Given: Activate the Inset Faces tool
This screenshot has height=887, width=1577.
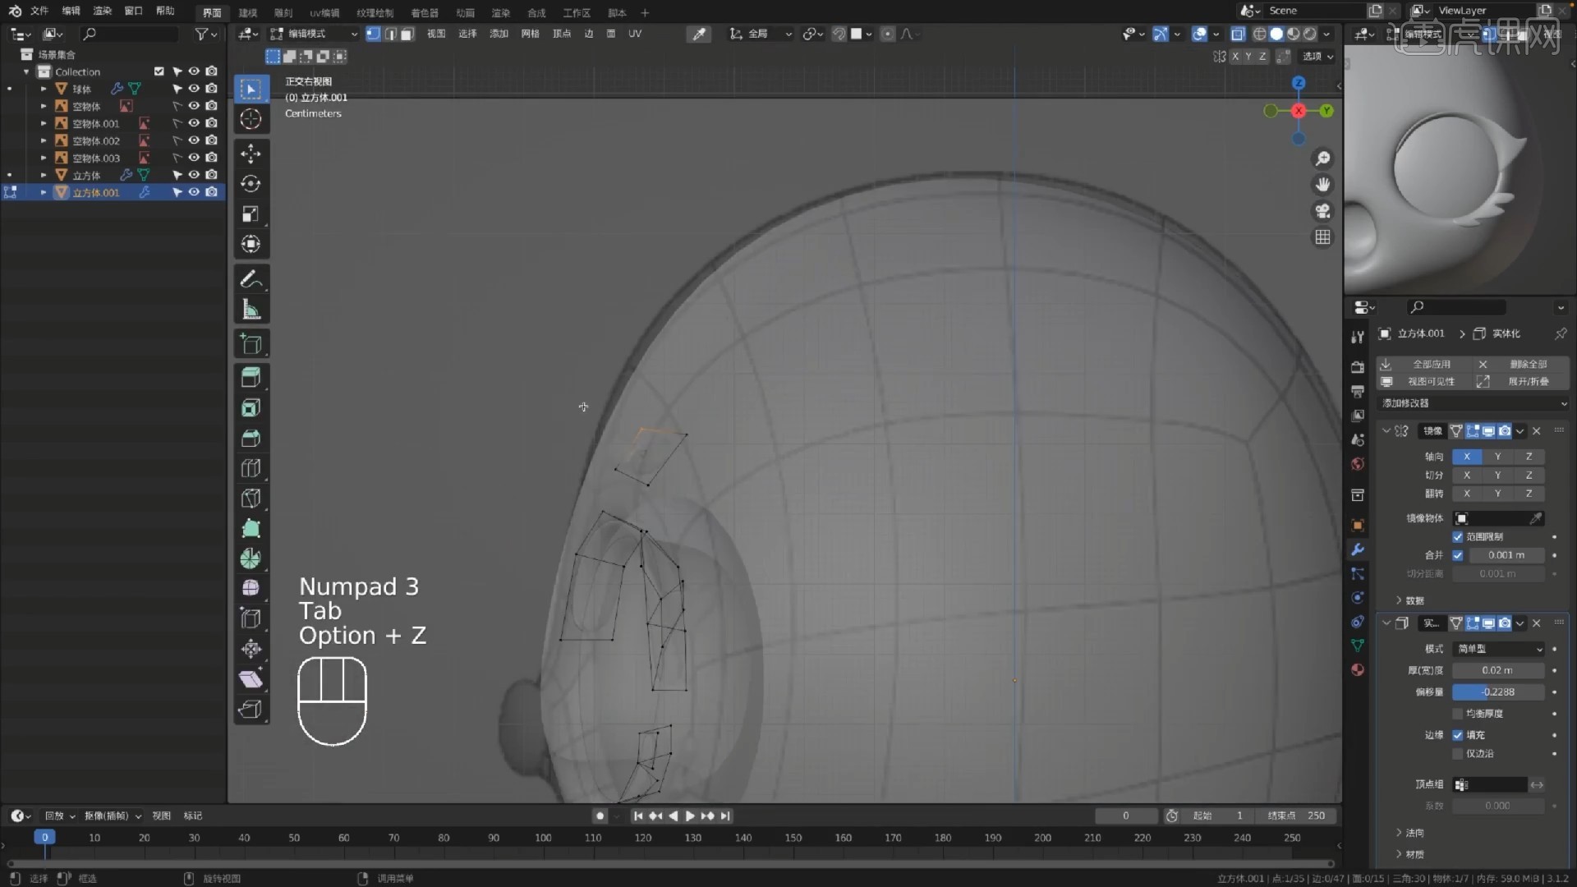Looking at the screenshot, I should click(x=251, y=408).
